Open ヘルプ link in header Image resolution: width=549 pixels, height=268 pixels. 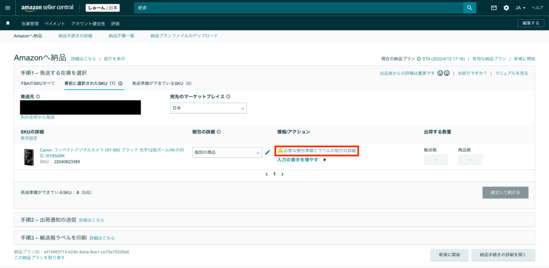click(x=537, y=7)
